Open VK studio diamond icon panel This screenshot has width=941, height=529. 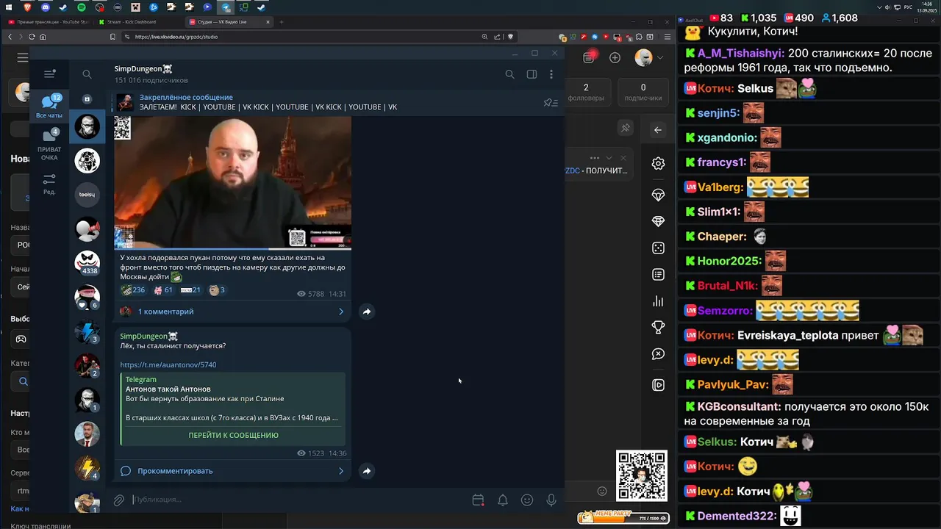[658, 221]
